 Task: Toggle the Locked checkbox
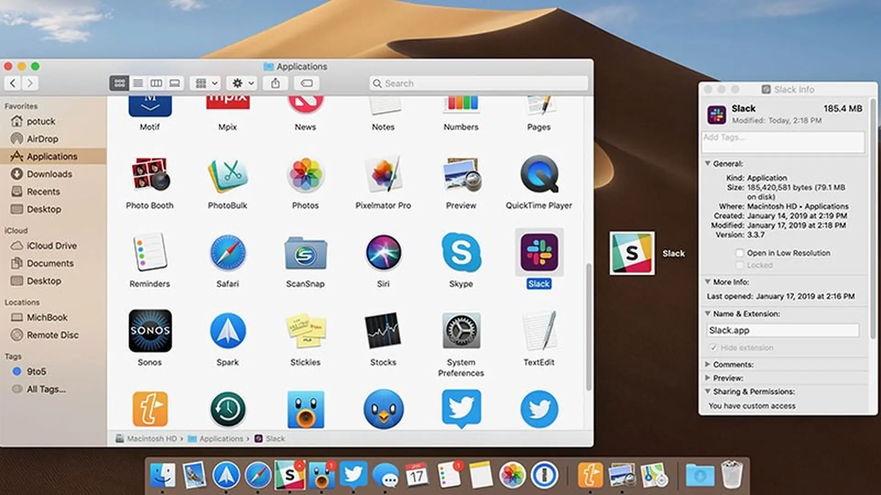click(740, 265)
